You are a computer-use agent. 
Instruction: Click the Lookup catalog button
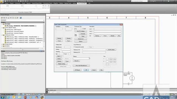[x=59, y=59]
